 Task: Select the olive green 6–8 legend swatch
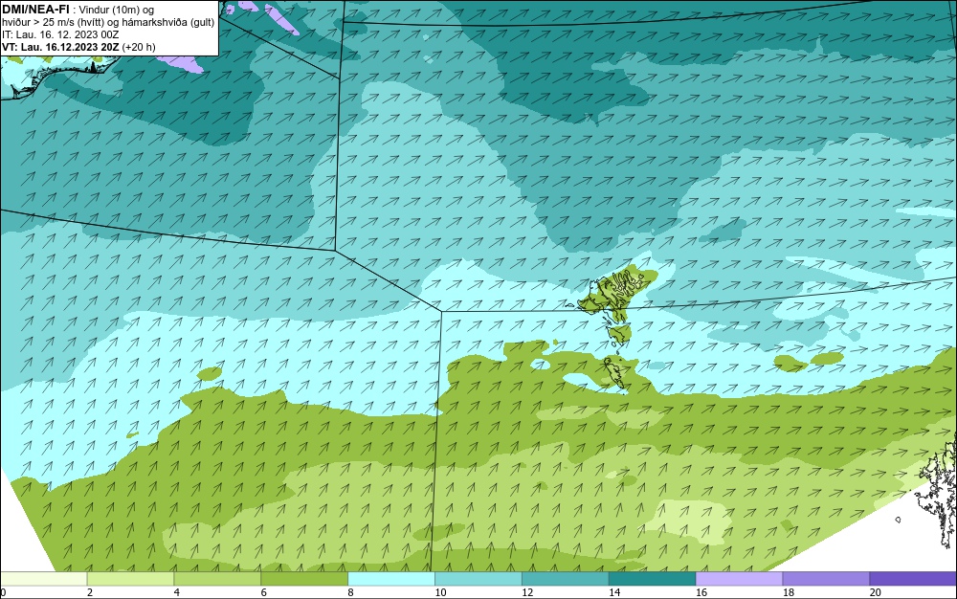(x=304, y=579)
